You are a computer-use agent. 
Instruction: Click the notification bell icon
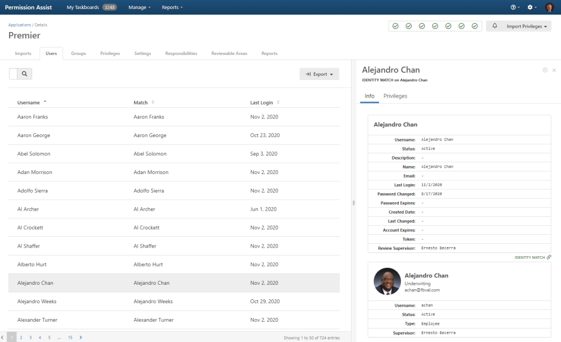495,26
